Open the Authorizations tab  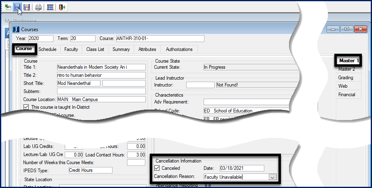tap(179, 49)
